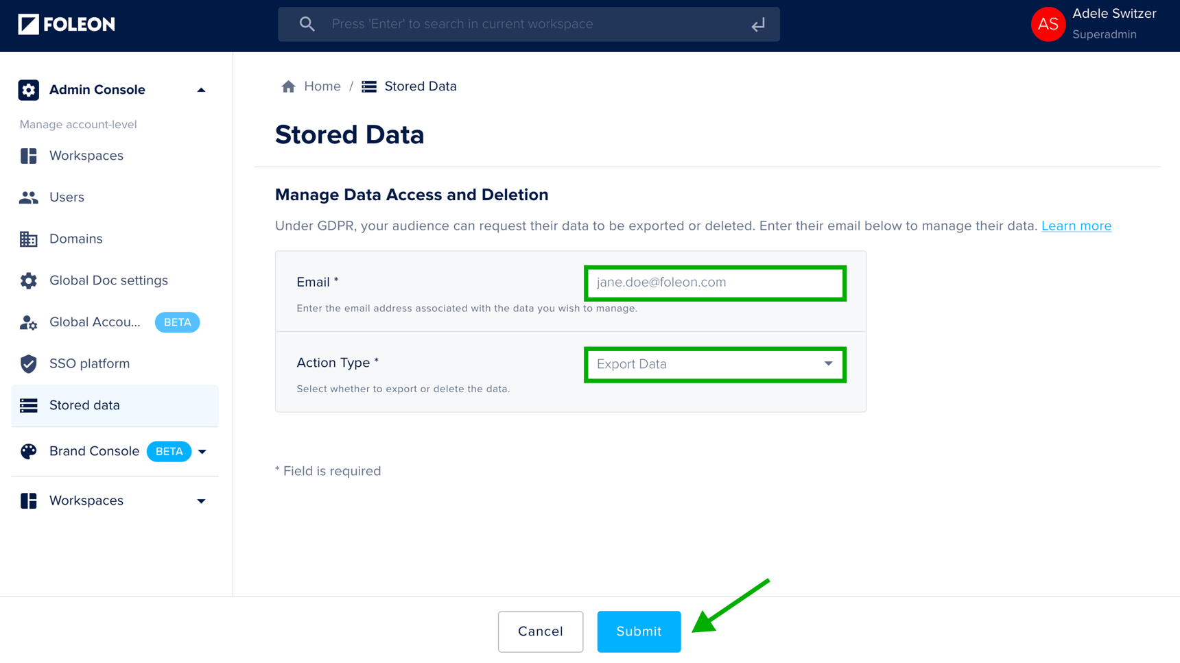The image size is (1180, 663).
Task: Click the enter arrow icon in search bar
Action: pos(758,25)
